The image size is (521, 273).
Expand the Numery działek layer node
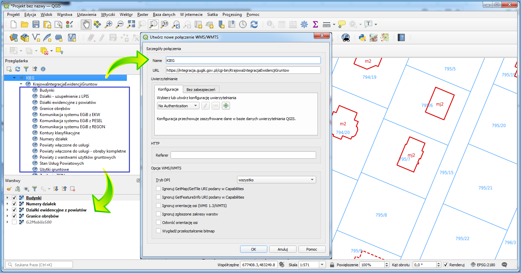(x=7, y=204)
